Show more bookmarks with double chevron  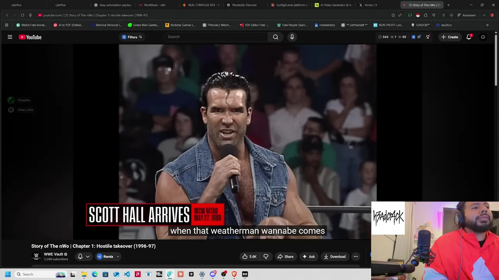487,25
